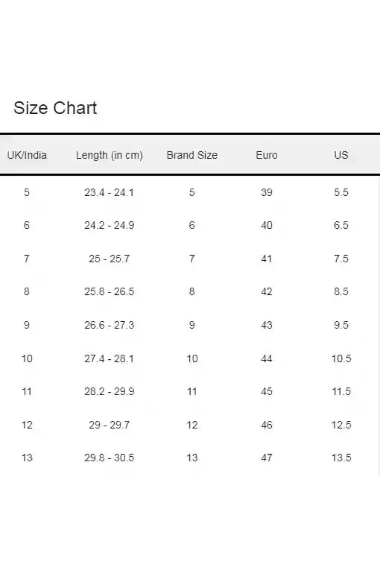Select US size 9.5 cell
The width and height of the screenshot is (380, 570).
tap(341, 325)
